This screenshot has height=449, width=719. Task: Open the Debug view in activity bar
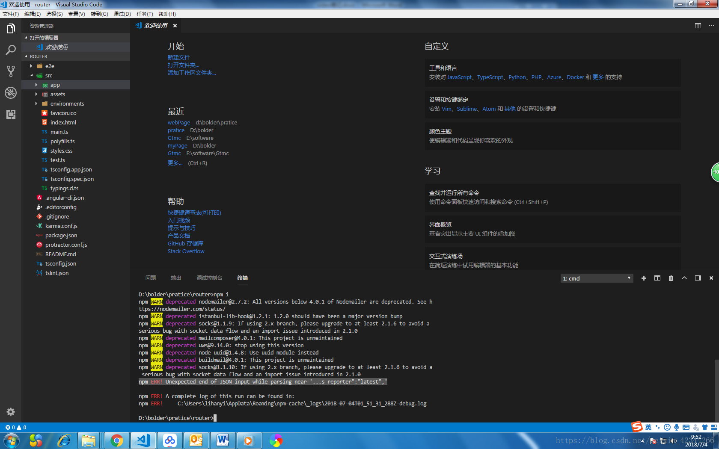(x=11, y=93)
